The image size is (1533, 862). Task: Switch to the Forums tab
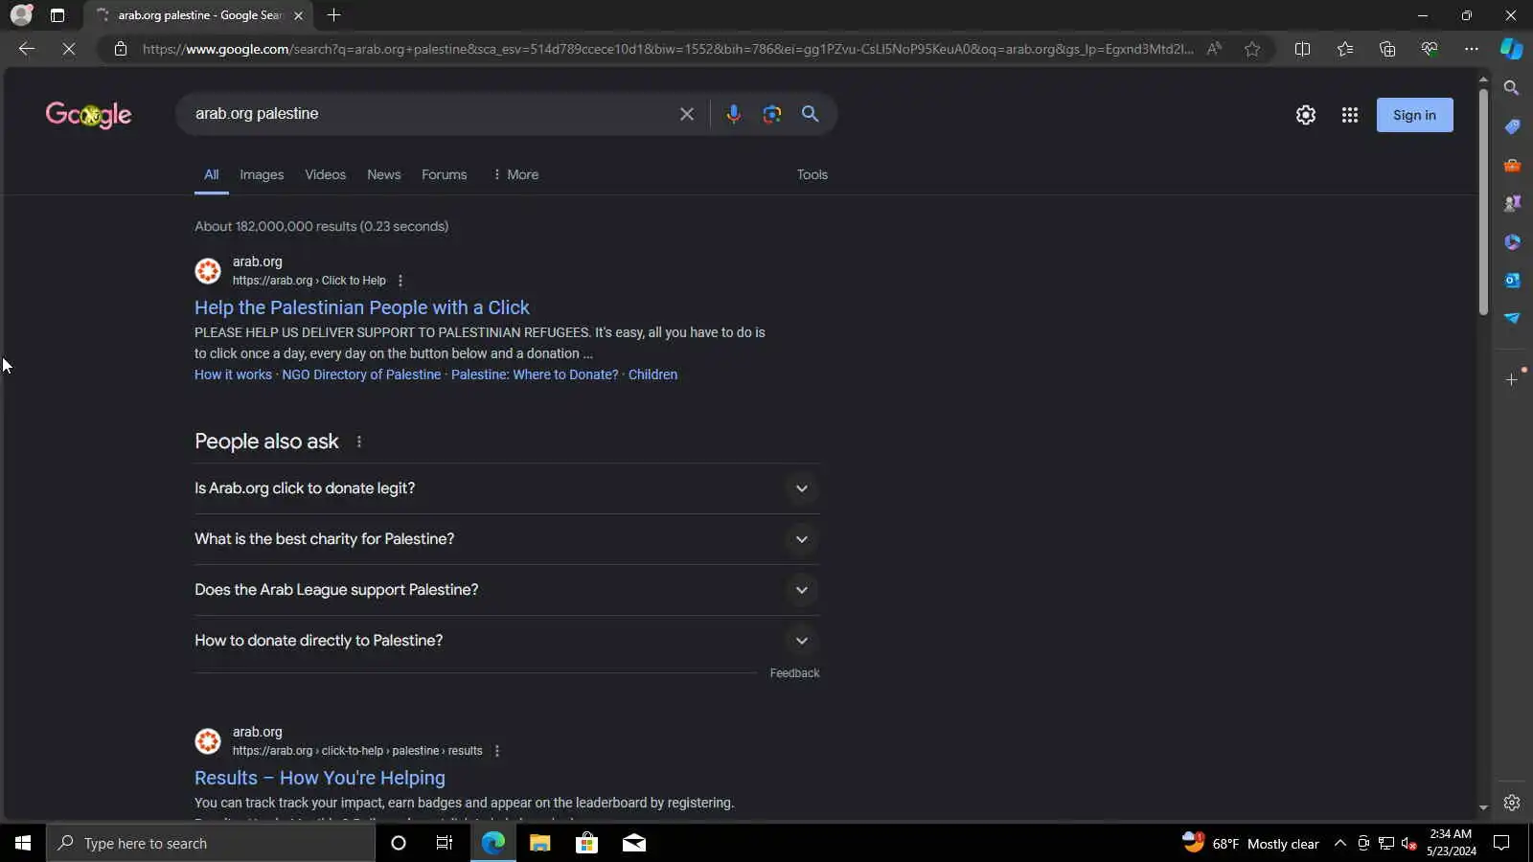tap(444, 174)
